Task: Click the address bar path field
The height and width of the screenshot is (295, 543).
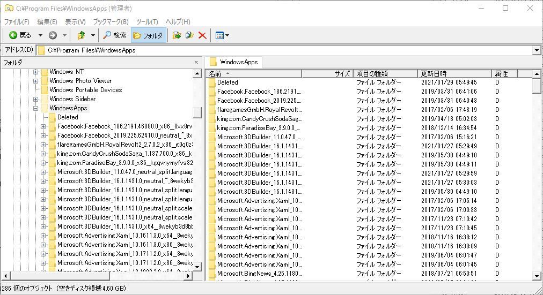Action: click(284, 50)
